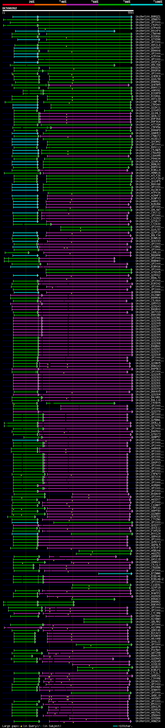The width and height of the screenshot is (165, 728).
Task: Open the UniRef100_A7LFZ6-2 hit
Action: pos(150,179)
